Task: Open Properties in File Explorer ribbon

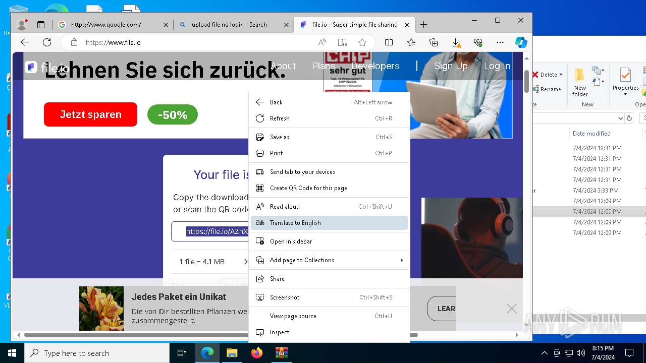Action: click(x=625, y=82)
